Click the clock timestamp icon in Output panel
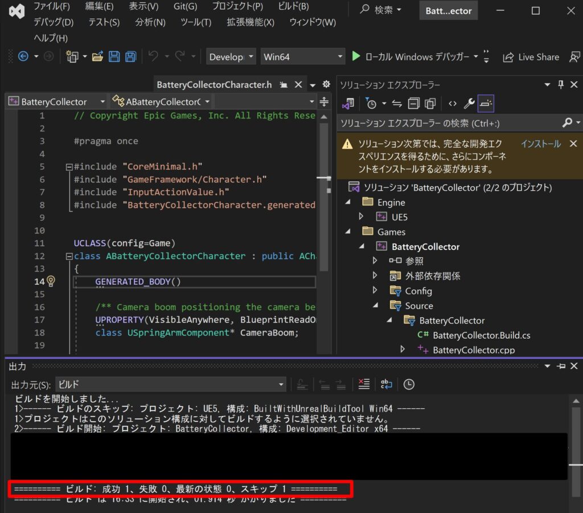 [409, 384]
